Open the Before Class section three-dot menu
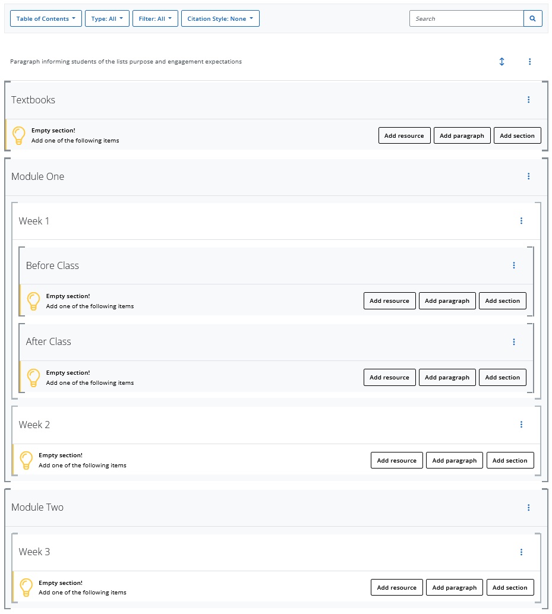The width and height of the screenshot is (552, 614). pyautogui.click(x=513, y=265)
